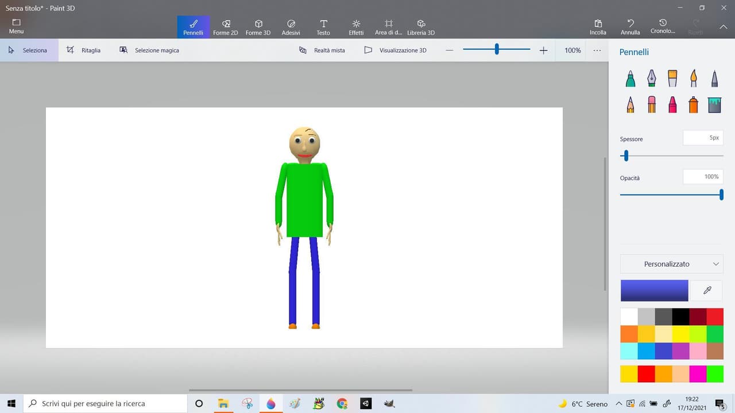Show hidden system tray icons
The height and width of the screenshot is (413, 735).
[x=618, y=404]
